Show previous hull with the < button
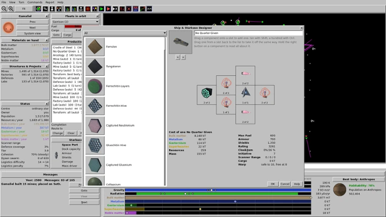The height and width of the screenshot is (217, 386). tap(178, 57)
